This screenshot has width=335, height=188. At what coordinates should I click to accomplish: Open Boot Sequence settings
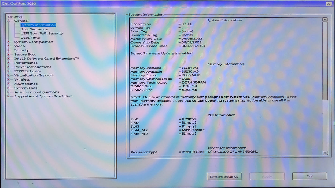(x=34, y=29)
